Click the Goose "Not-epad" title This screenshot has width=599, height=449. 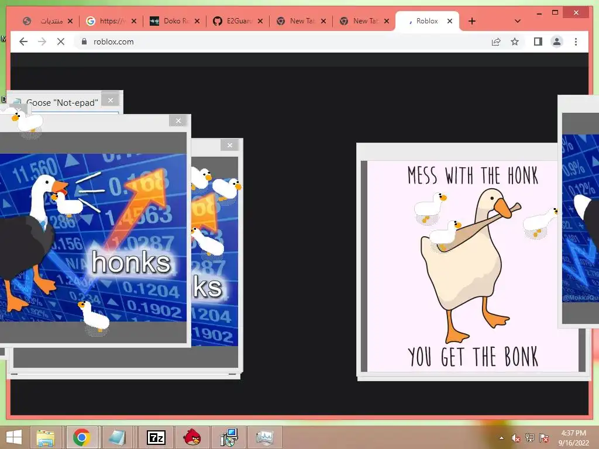pos(62,103)
